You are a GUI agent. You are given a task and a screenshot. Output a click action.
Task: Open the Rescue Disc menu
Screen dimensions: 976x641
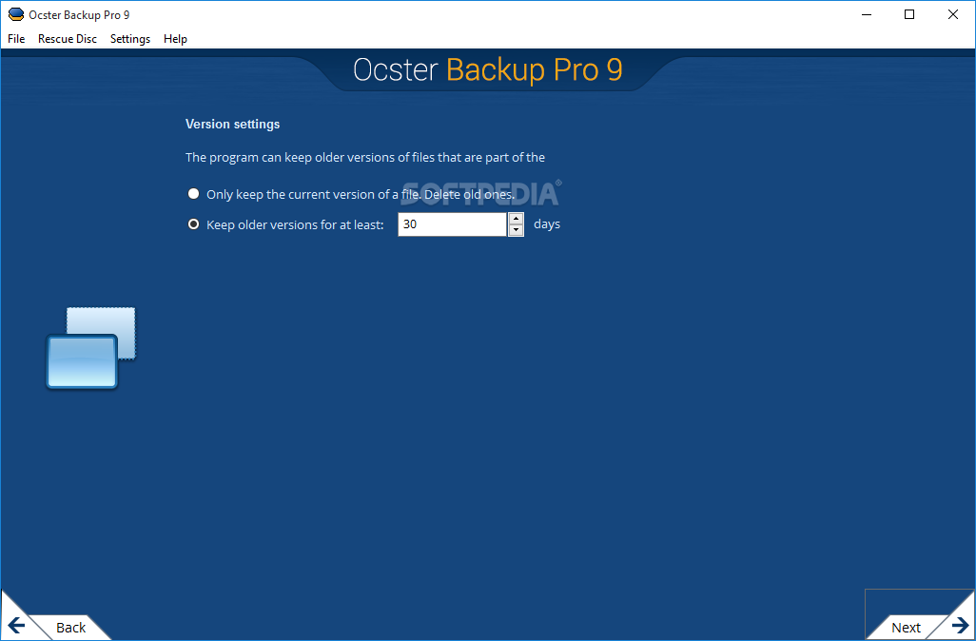68,39
